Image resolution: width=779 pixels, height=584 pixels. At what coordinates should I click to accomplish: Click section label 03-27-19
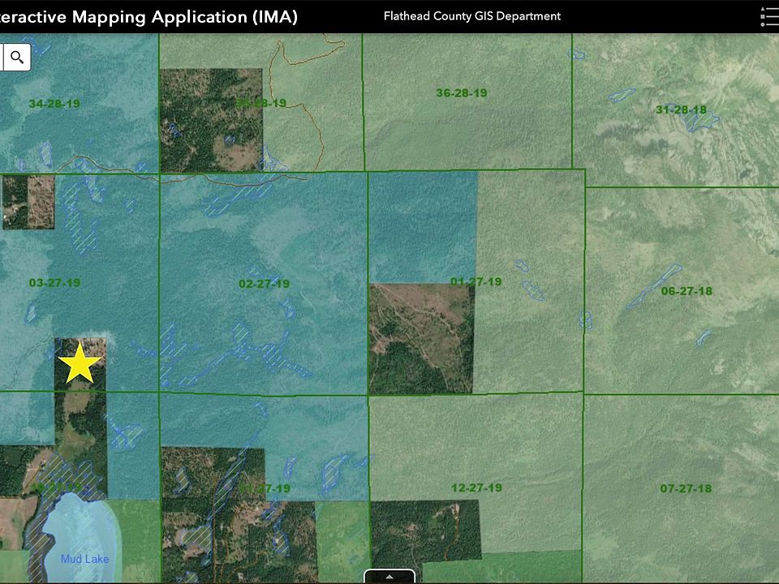pyautogui.click(x=54, y=282)
